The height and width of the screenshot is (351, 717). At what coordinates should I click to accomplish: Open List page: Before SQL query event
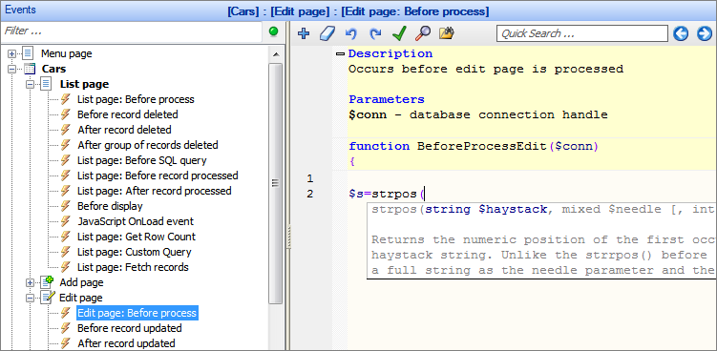141,160
